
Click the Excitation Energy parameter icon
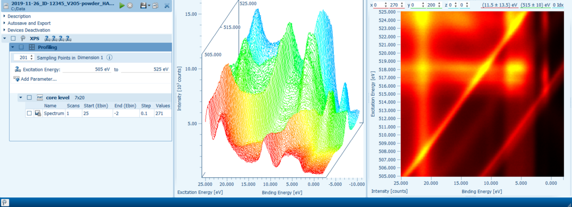coord(17,69)
